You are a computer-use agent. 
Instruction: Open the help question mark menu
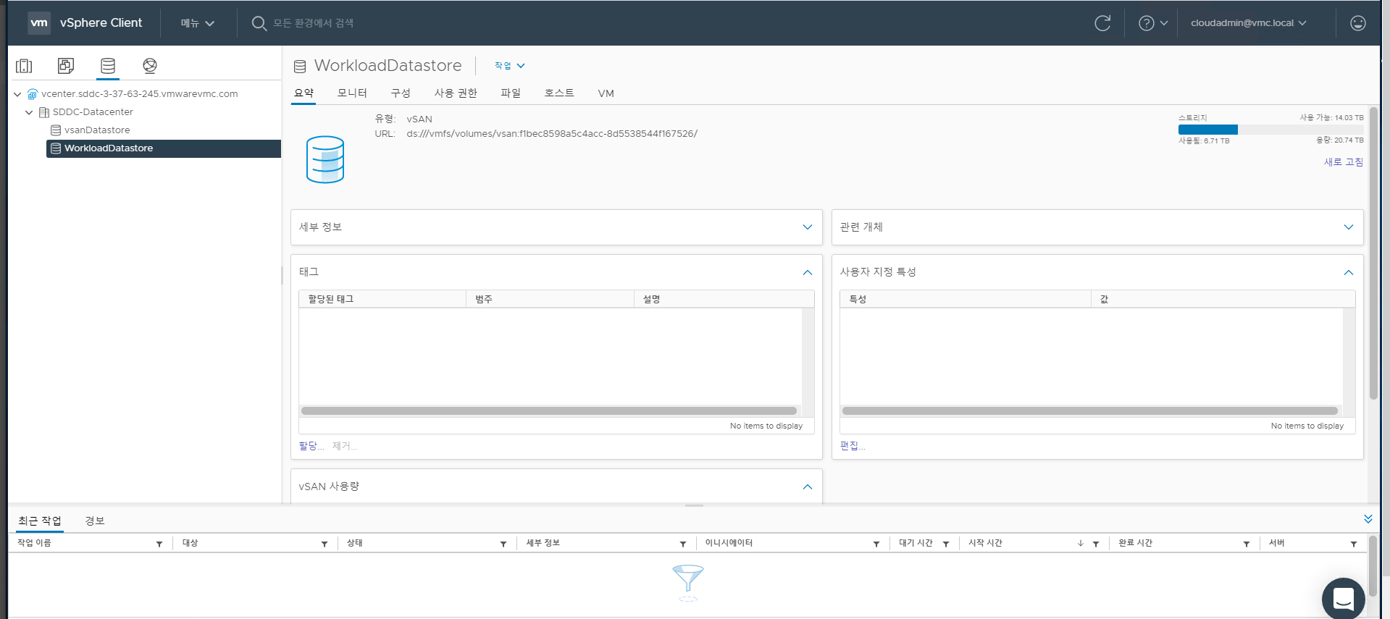[1153, 23]
